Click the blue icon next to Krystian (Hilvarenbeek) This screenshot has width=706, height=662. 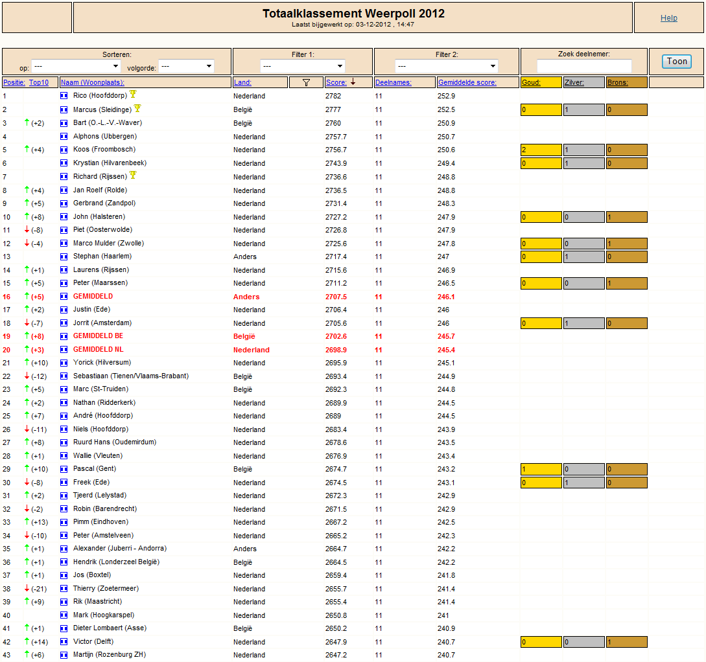(64, 163)
